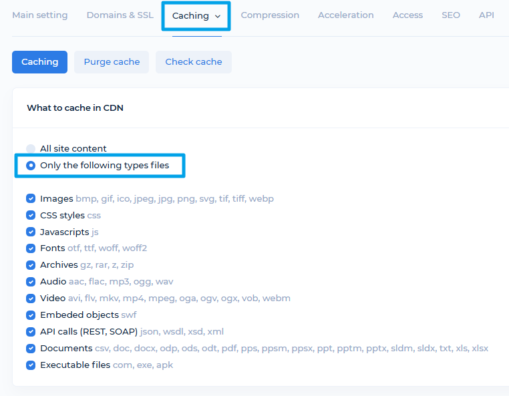509x396 pixels.
Task: Open the Main setting tab
Action: pos(39,15)
